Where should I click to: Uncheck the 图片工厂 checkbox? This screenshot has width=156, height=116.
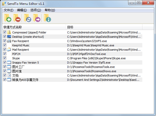point(5,67)
